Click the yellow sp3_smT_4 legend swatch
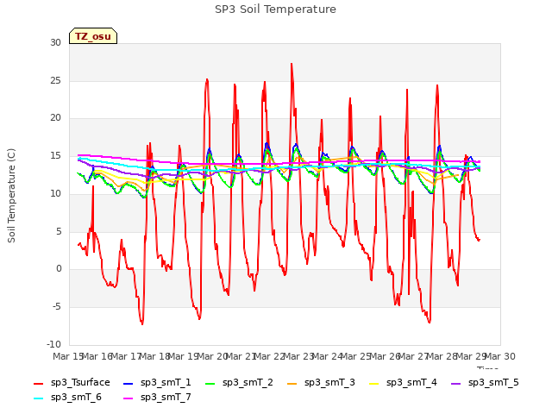This screenshot has width=552, height=414. [x=373, y=383]
